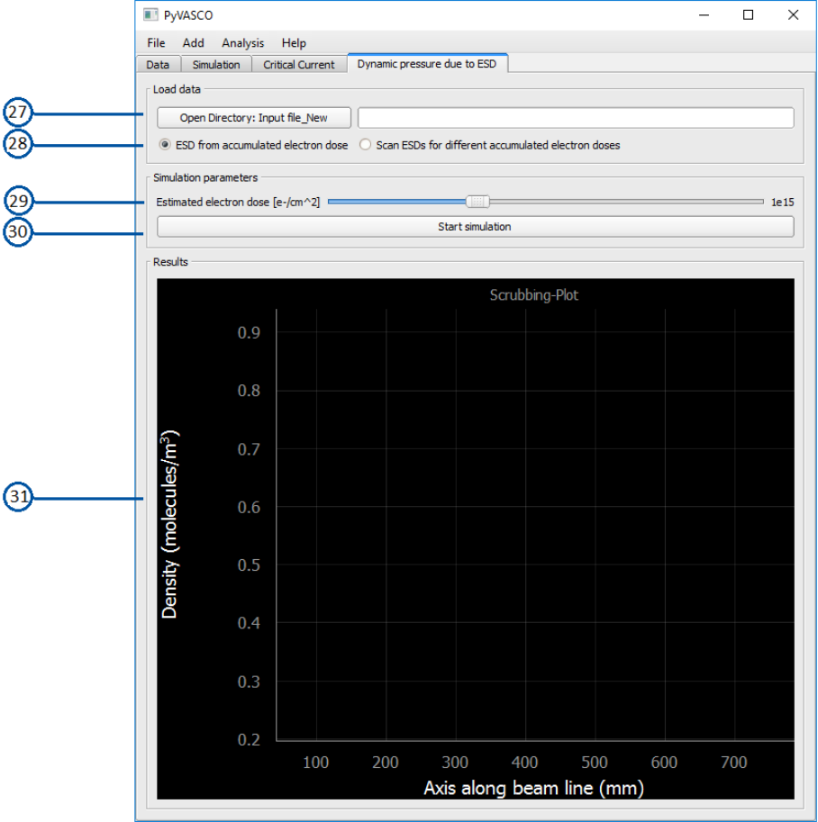The height and width of the screenshot is (822, 818).
Task: Click the Start simulation button
Action: (x=476, y=227)
